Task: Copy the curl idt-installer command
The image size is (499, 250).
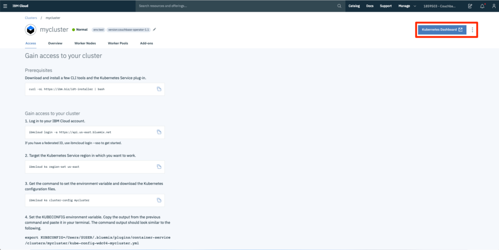Action: (x=159, y=89)
